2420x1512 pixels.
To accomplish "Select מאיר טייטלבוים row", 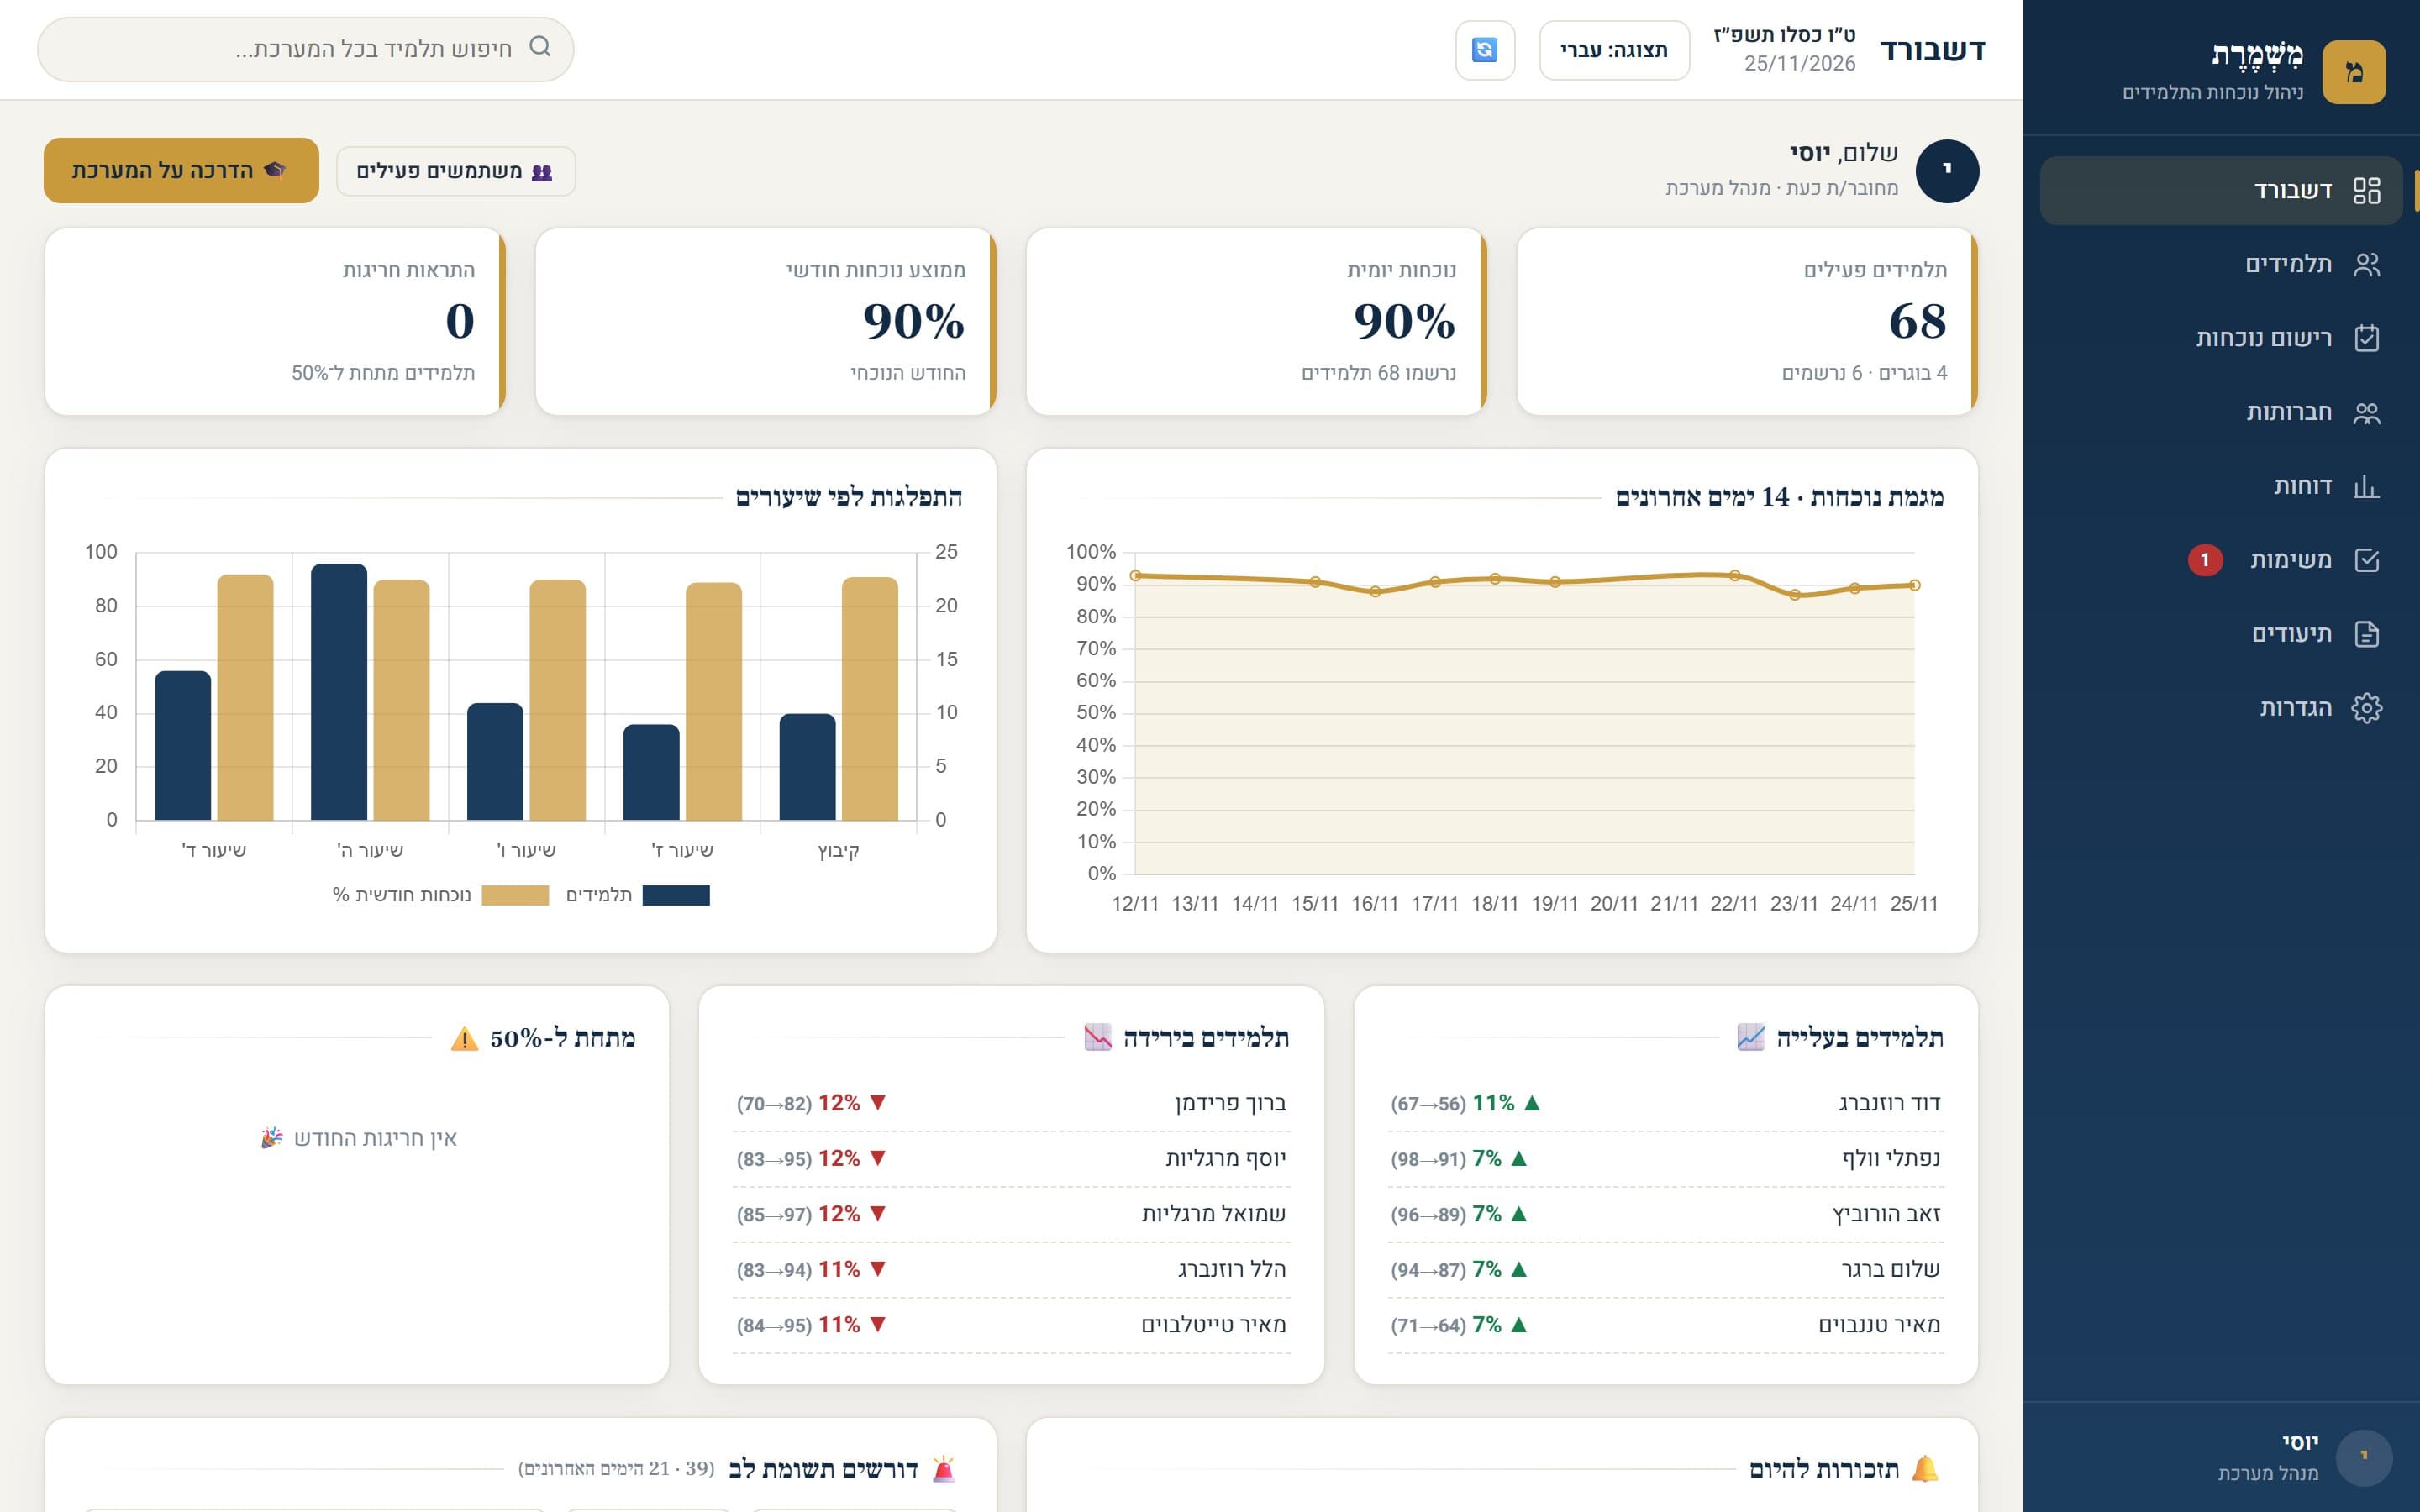I will click(1011, 1325).
